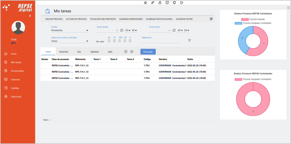291x144 pixels.
Task: Open Clase de procesos y familias dropdown
Action: pos(70,41)
